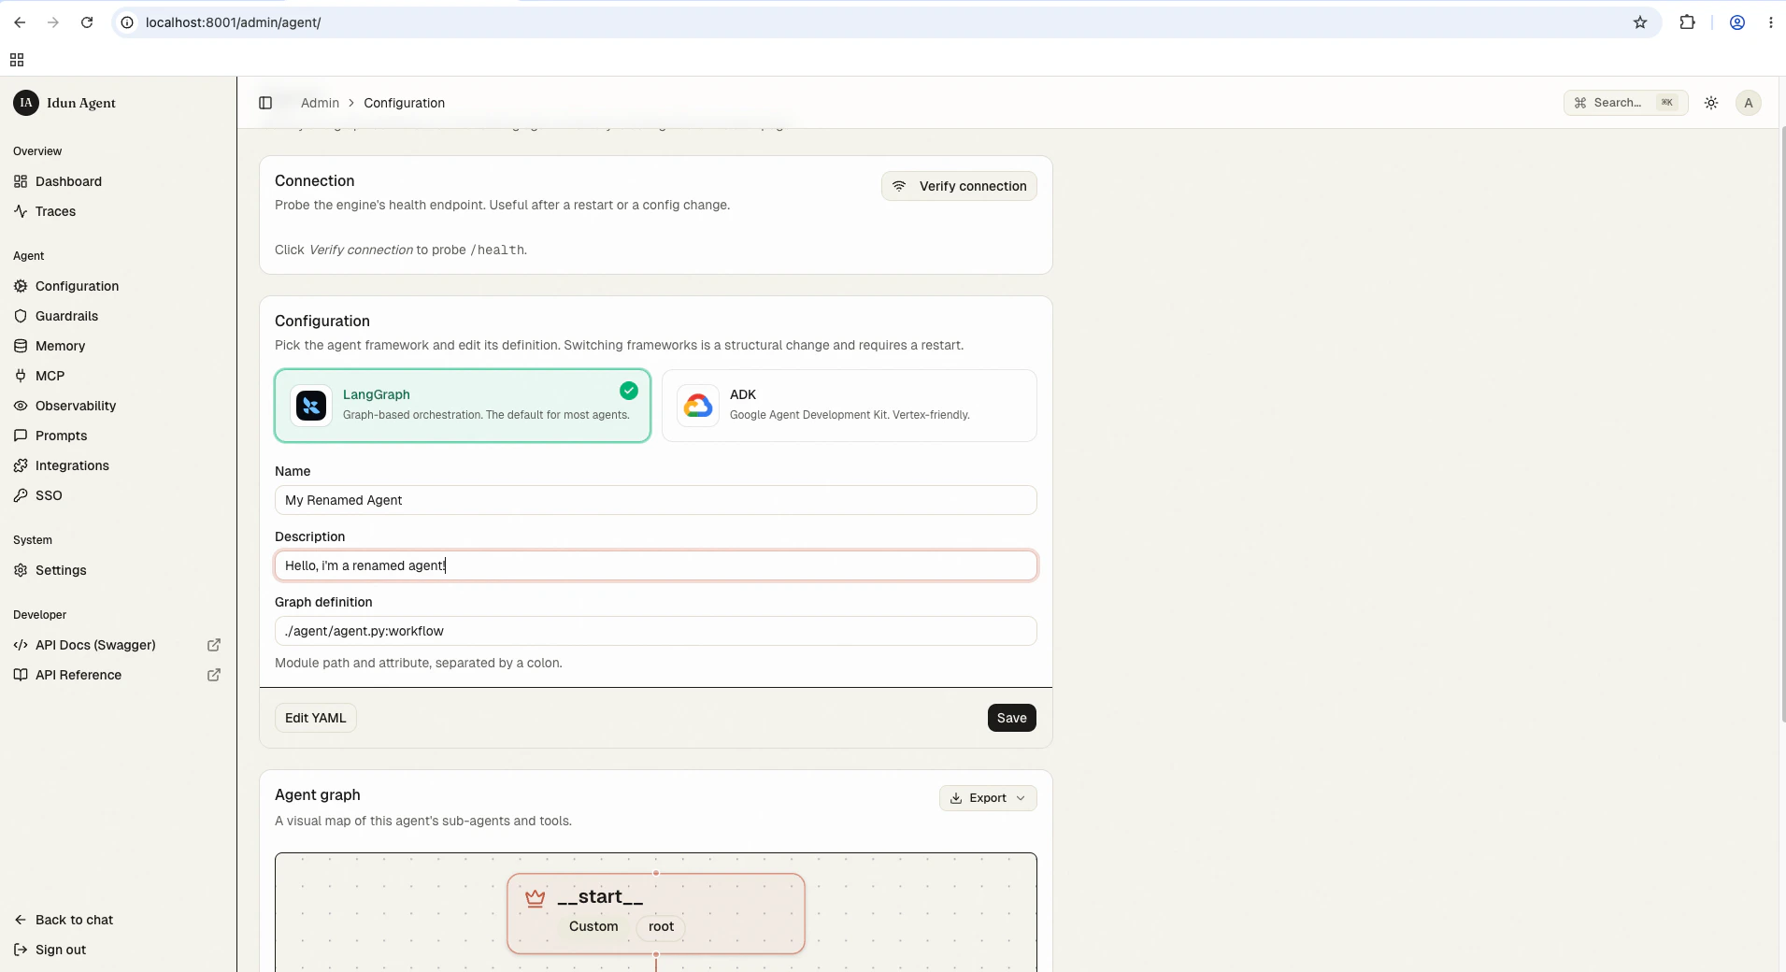This screenshot has height=972, width=1786.
Task: Click the root tag on the node
Action: click(661, 926)
